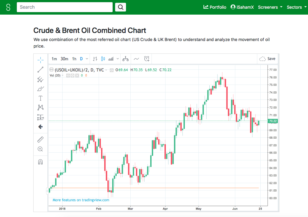This screenshot has width=308, height=217.
Task: Select the Measure ruler tool
Action: tap(40, 139)
